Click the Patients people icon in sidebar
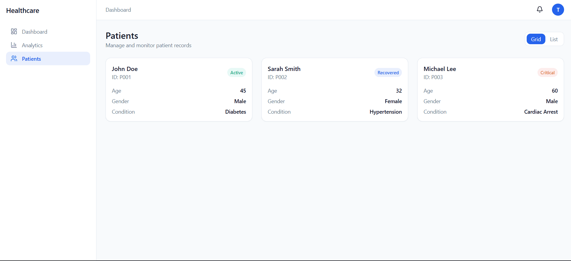The width and height of the screenshot is (571, 261). (x=14, y=59)
